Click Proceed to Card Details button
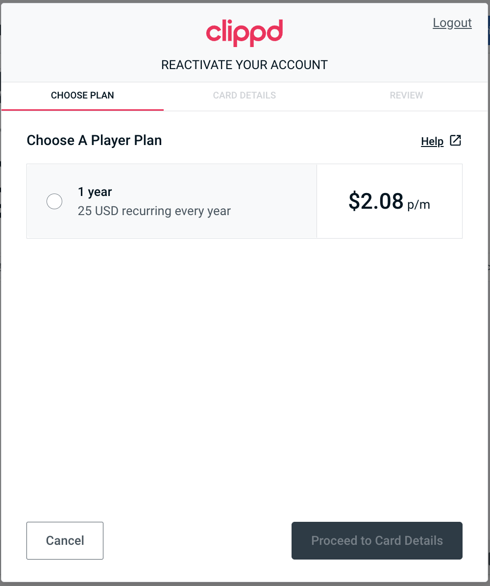The height and width of the screenshot is (586, 490). tap(377, 540)
